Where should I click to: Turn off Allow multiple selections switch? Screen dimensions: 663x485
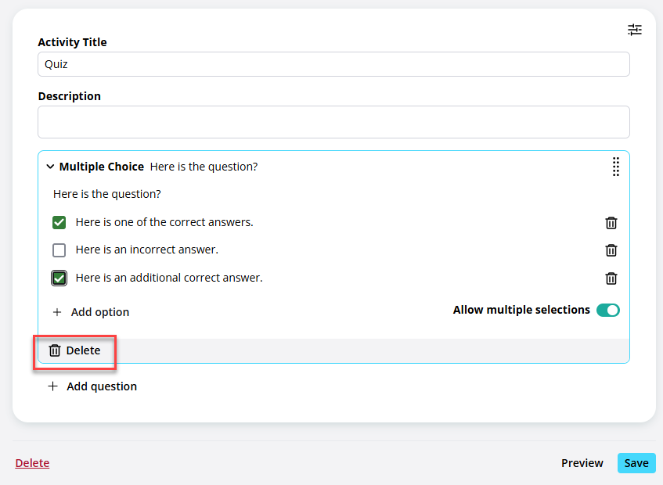[607, 310]
